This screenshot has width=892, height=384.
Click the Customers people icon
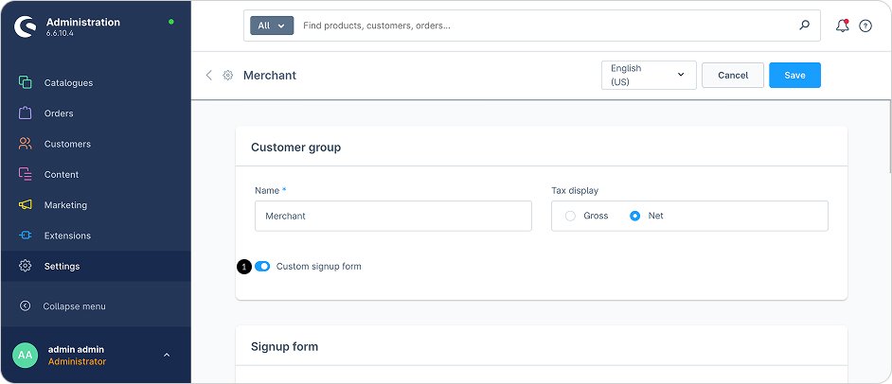(x=26, y=144)
